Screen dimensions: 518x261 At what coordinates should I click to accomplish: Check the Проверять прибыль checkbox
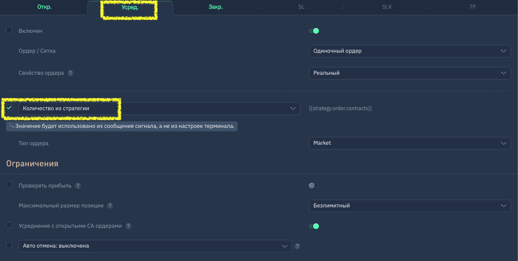[x=9, y=185]
